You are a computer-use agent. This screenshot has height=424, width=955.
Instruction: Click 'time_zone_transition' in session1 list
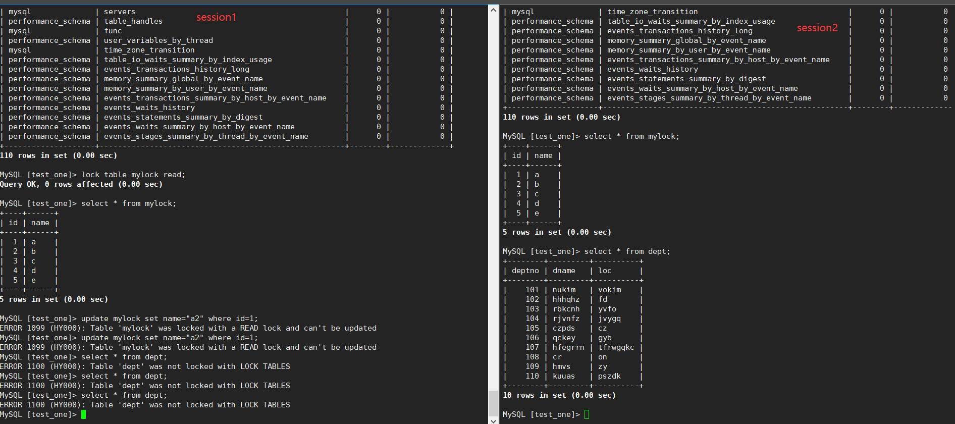click(x=149, y=50)
